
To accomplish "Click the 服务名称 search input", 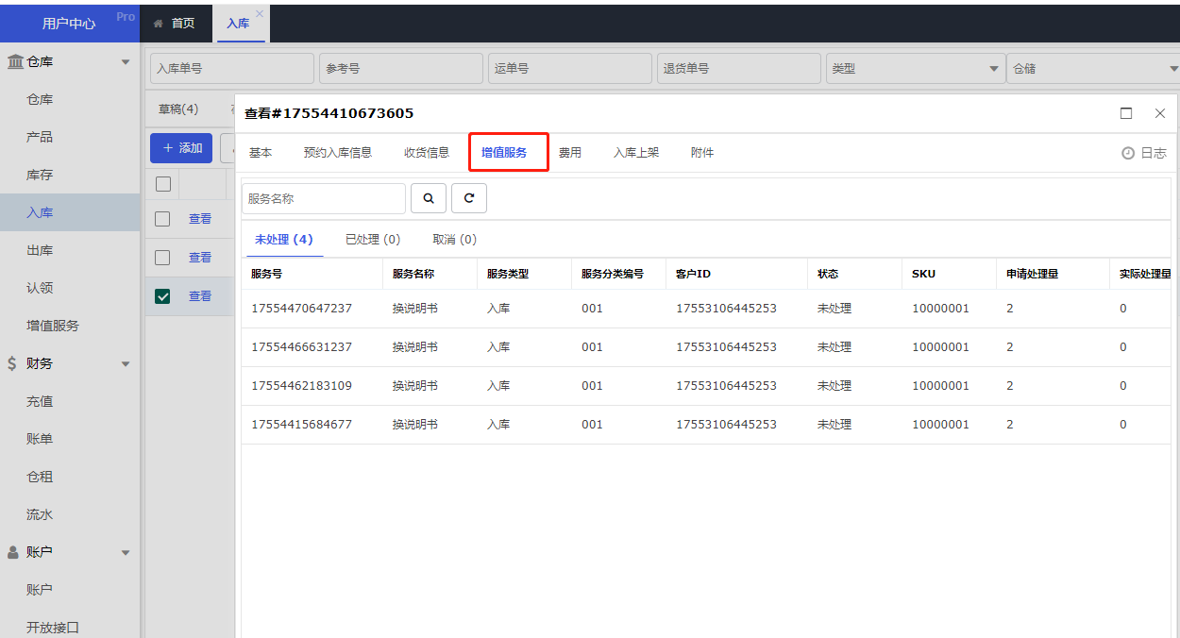I will pyautogui.click(x=324, y=198).
